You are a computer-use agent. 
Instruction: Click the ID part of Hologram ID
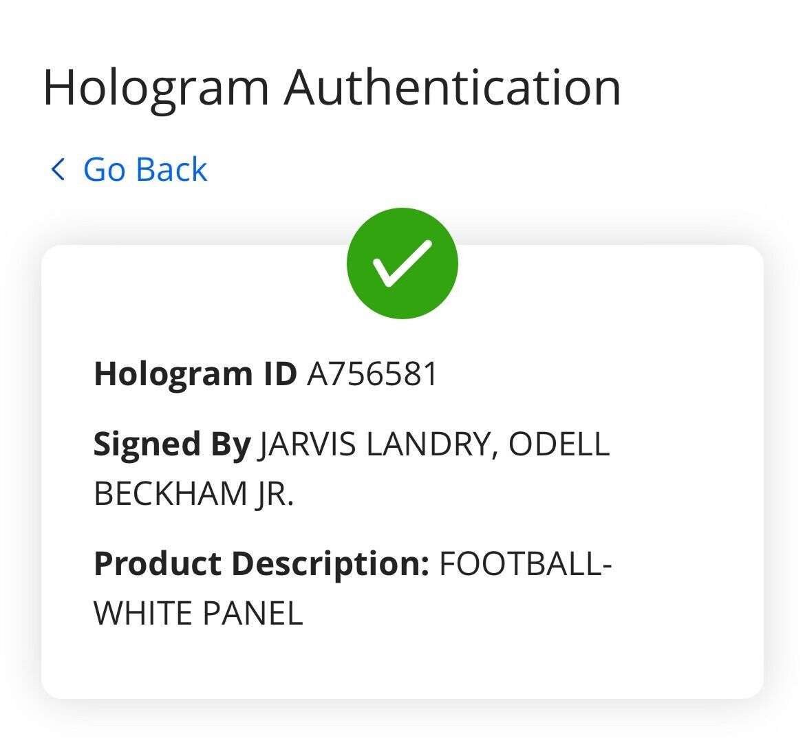pyautogui.click(x=278, y=375)
